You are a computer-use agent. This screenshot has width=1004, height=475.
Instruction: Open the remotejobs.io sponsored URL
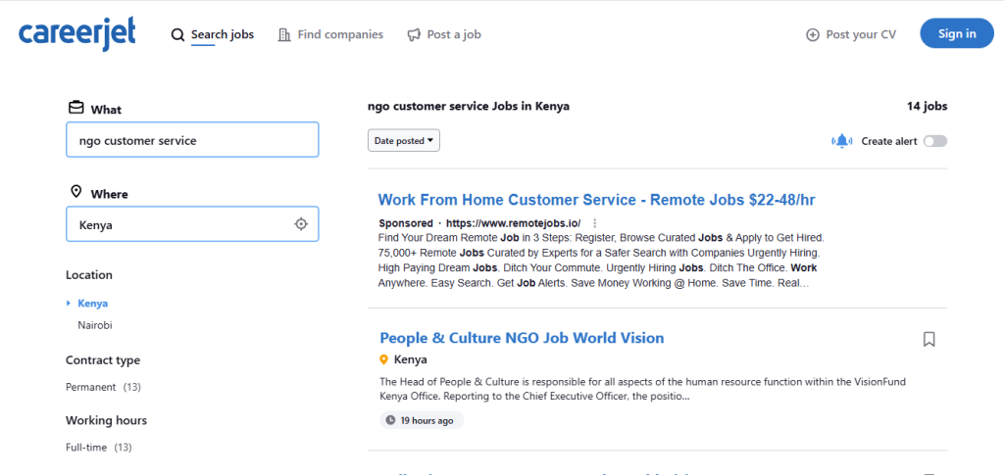[513, 223]
